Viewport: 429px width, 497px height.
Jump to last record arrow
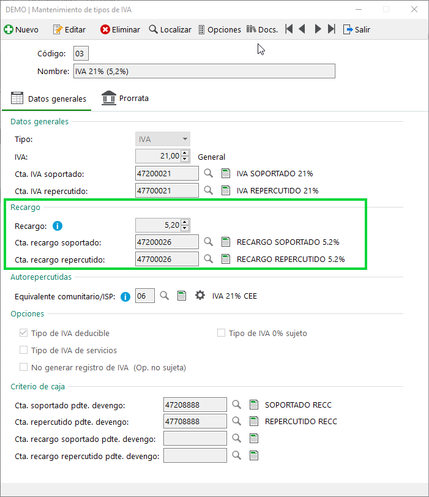point(332,29)
